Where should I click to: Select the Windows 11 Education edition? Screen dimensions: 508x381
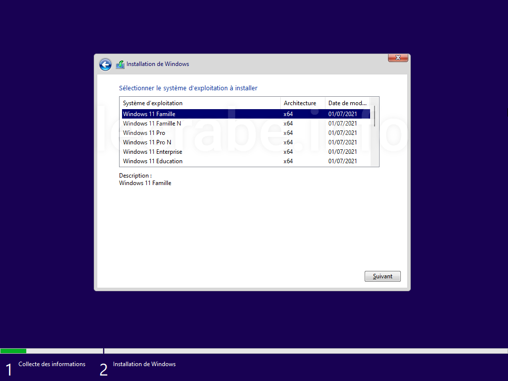coord(246,161)
